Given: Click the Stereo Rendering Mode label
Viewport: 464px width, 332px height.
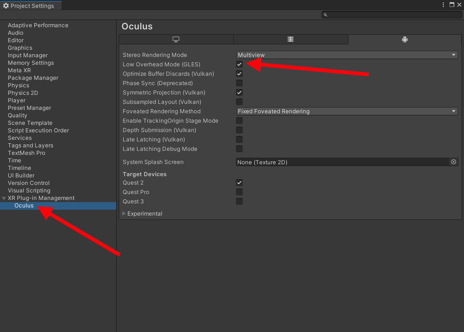Looking at the screenshot, I should pos(155,55).
